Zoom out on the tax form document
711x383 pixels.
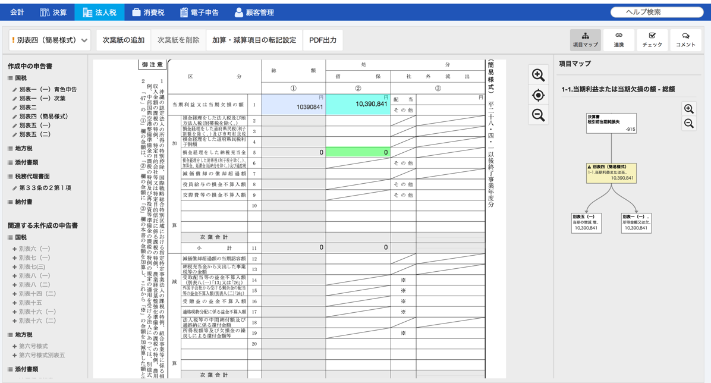(538, 115)
